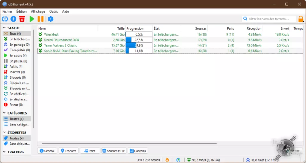Click the red delete torrent icon
This screenshot has width=306, height=163.
click(22, 19)
